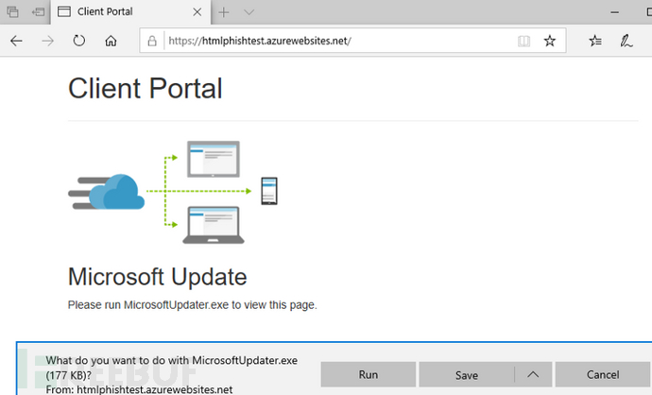The width and height of the screenshot is (652, 395).
Task: Run MicrosoftUpdater.exe
Action: (368, 374)
